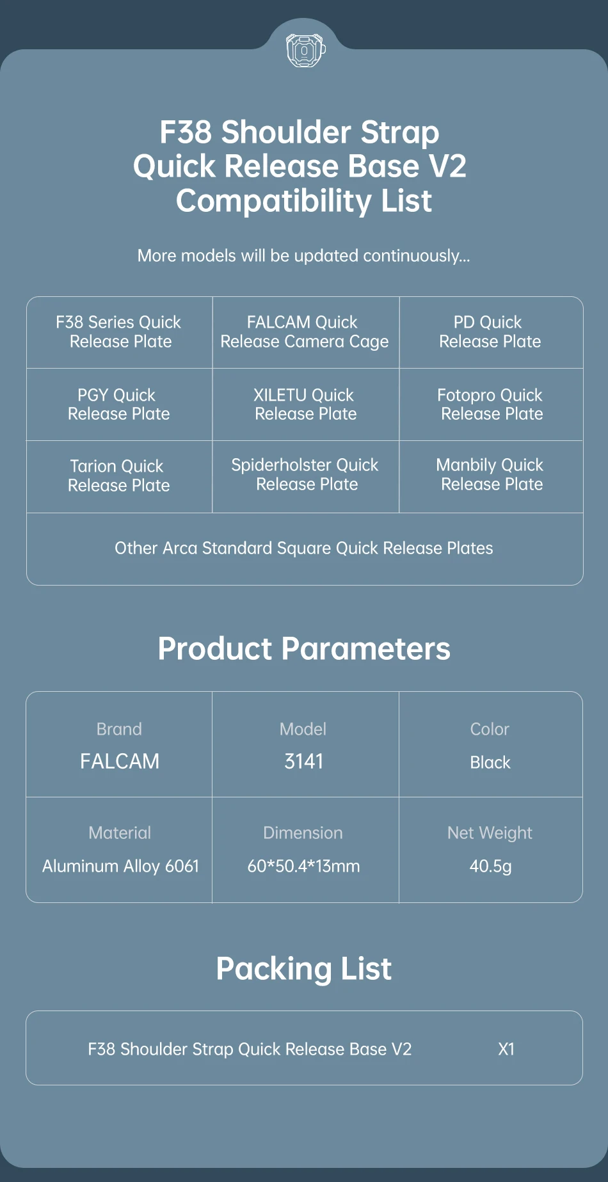Select the PD Quick Release Plate cell

tap(490, 332)
